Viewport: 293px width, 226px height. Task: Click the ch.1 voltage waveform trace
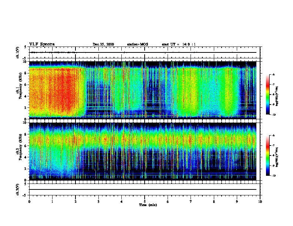click(142, 52)
